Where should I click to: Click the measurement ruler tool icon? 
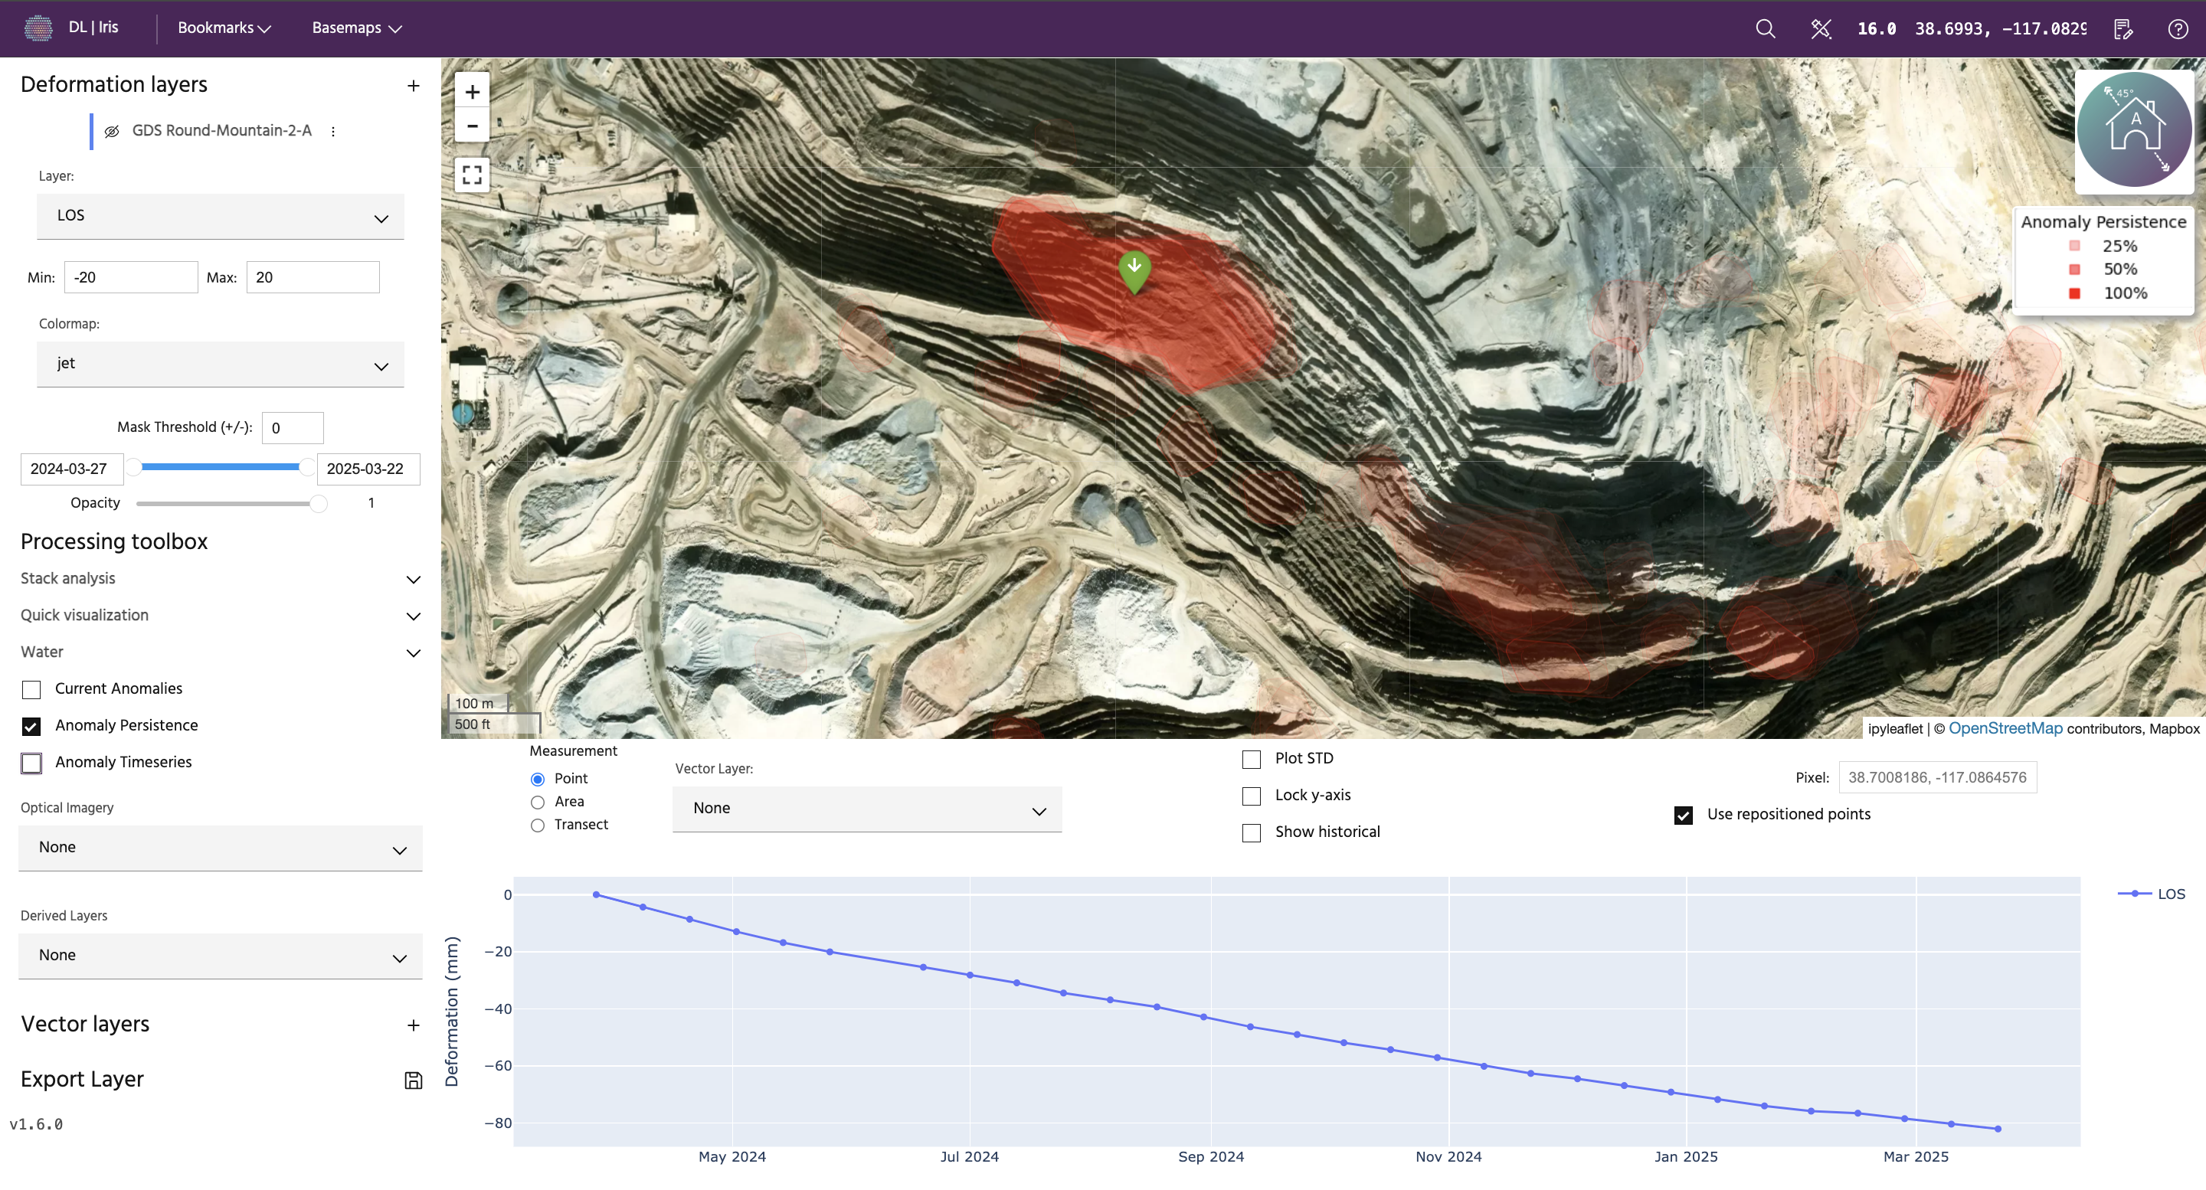1820,28
